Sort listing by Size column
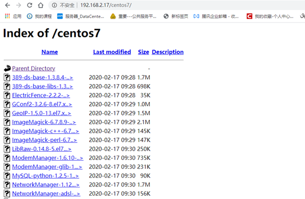305x199 pixels. (x=143, y=52)
